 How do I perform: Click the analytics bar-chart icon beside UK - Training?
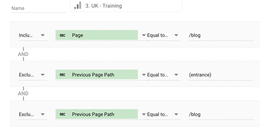pos(78,6)
